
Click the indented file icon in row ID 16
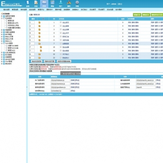(41, 50)
